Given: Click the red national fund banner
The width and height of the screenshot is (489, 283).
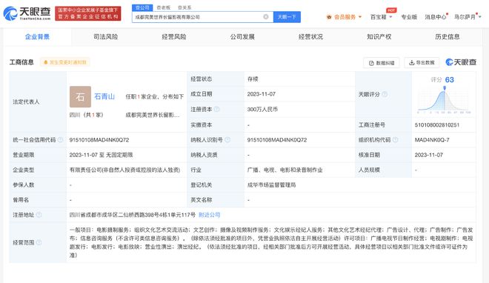Looking at the screenshot, I should pyautogui.click(x=88, y=13).
